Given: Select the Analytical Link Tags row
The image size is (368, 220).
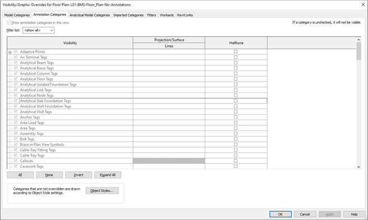Looking at the screenshot, I should point(137,90).
